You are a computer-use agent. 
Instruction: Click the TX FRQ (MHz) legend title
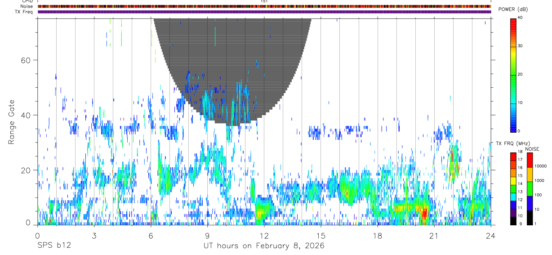[x=513, y=143]
